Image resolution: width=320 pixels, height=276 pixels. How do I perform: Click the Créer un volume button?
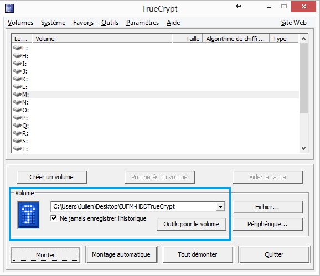click(x=52, y=177)
